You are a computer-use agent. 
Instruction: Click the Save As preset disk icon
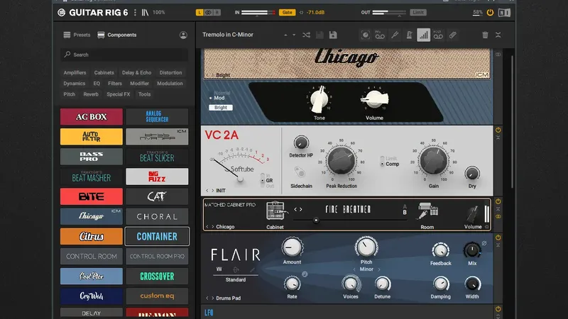pos(333,35)
